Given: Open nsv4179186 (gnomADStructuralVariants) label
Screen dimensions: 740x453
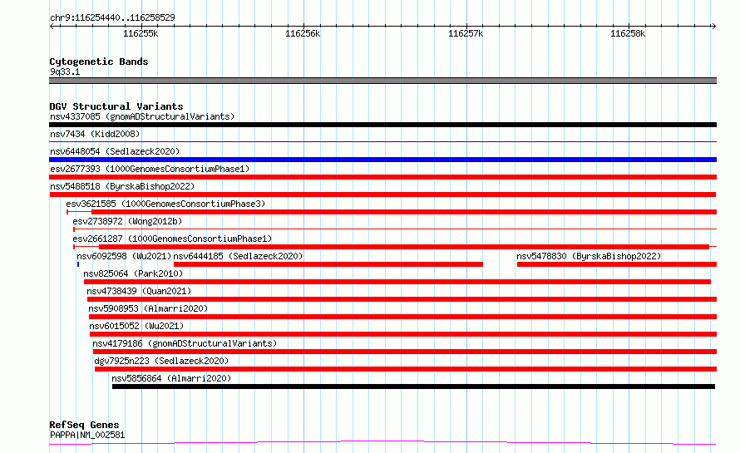Looking at the screenshot, I should click(185, 343).
